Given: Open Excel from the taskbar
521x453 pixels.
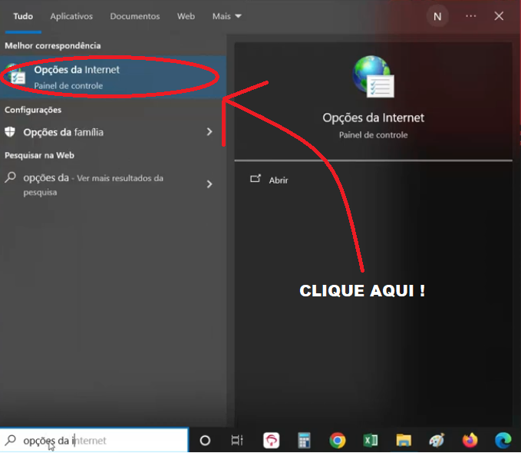Looking at the screenshot, I should click(371, 441).
